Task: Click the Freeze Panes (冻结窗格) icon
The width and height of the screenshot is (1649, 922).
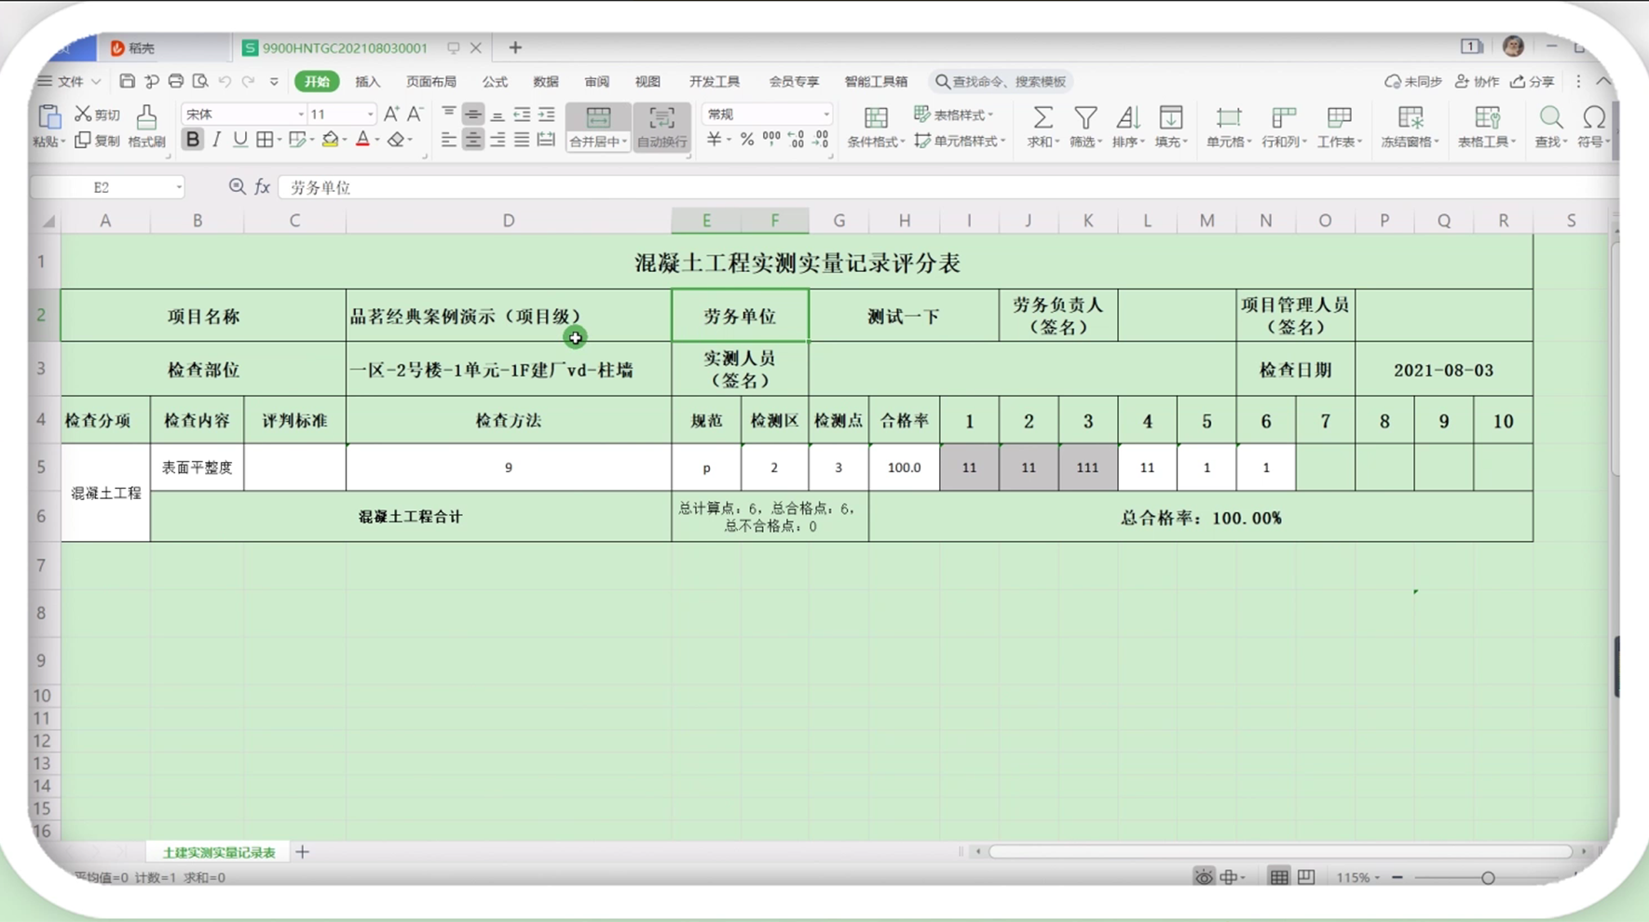Action: (x=1411, y=117)
